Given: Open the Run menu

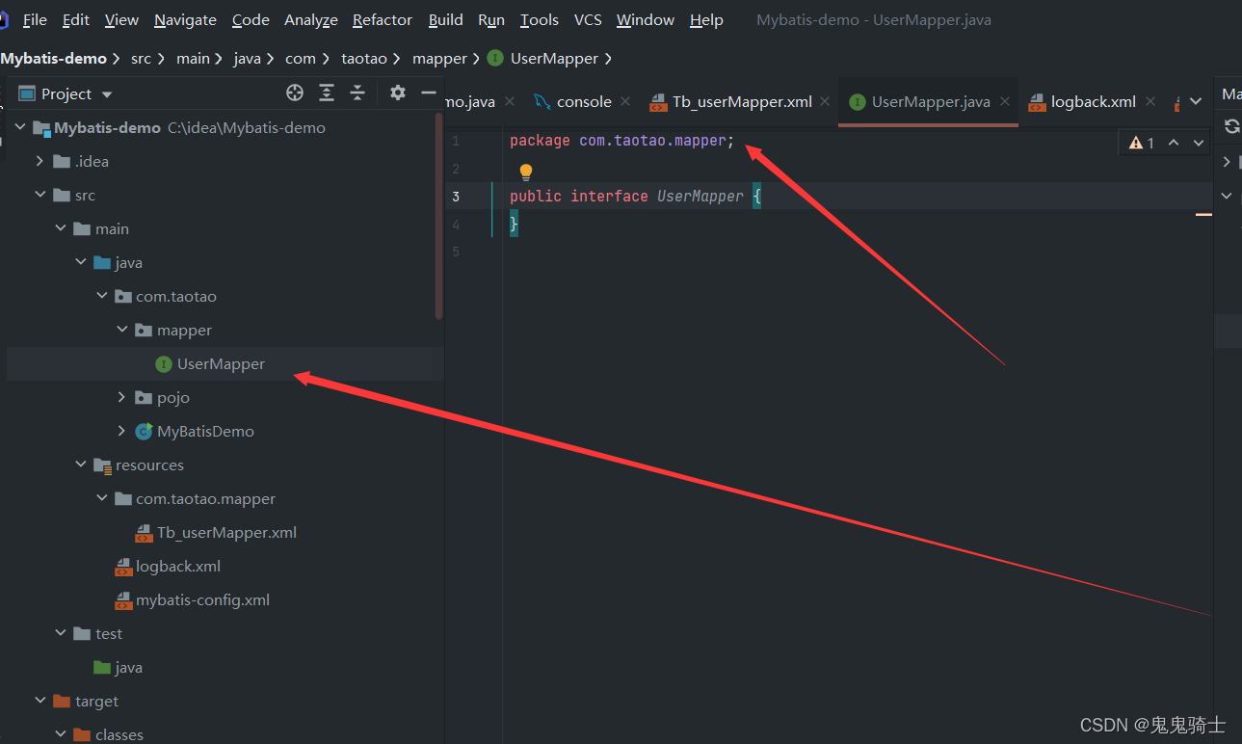Looking at the screenshot, I should (x=491, y=19).
